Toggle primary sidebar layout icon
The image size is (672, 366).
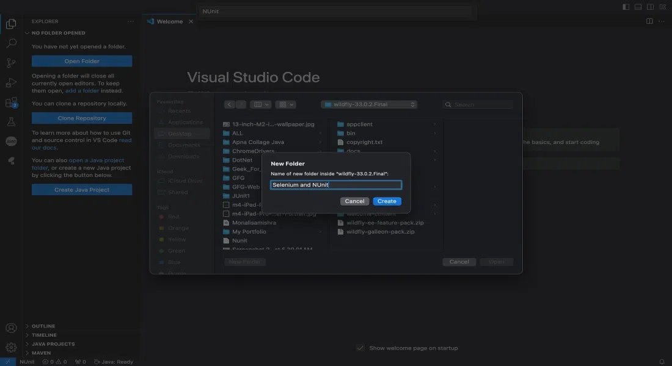[x=626, y=7]
